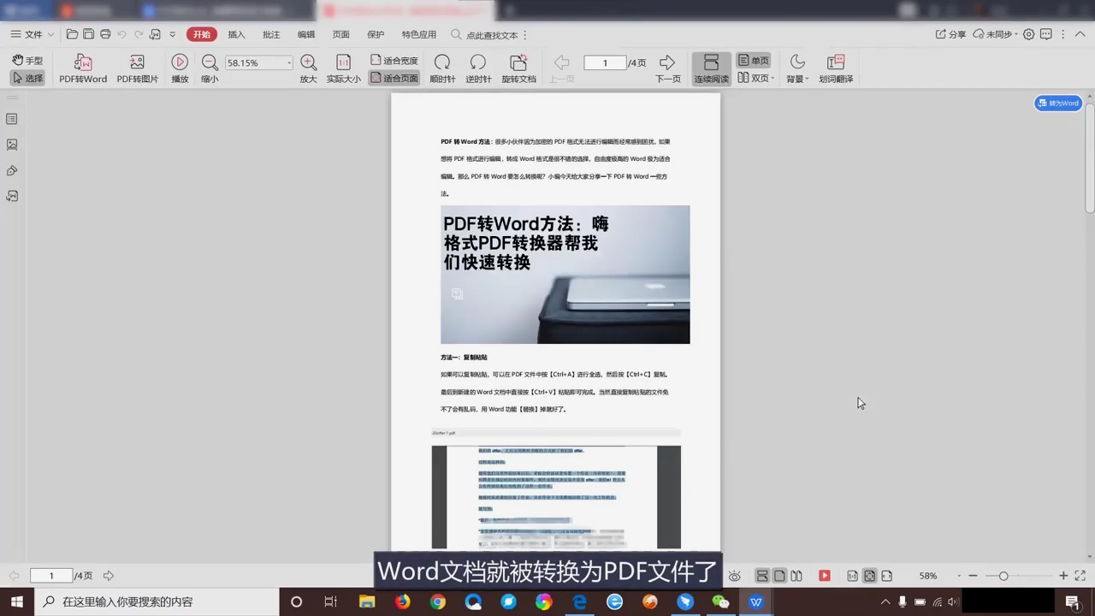
Task: Start presentation with red play icon
Action: coord(825,576)
